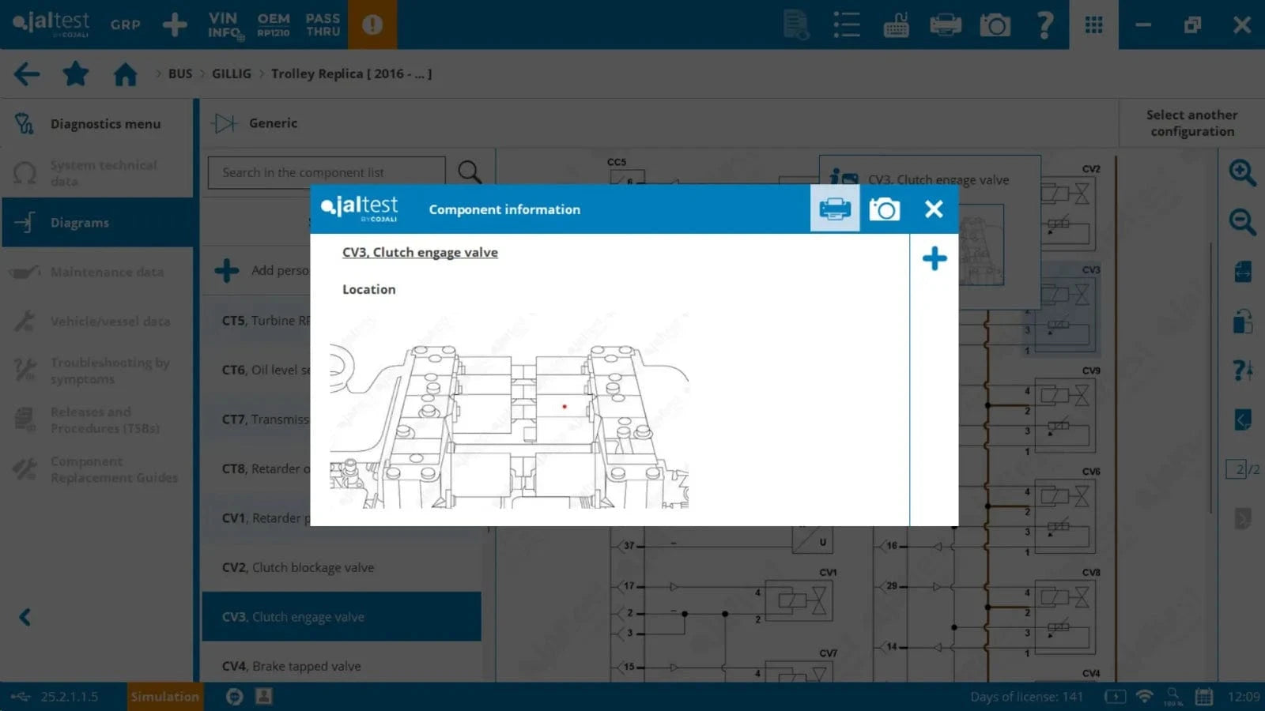Open the calendar icon in the status bar
Image resolution: width=1265 pixels, height=711 pixels.
1203,697
